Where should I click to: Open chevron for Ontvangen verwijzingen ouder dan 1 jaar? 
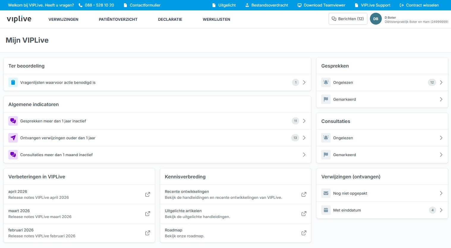pos(304,138)
